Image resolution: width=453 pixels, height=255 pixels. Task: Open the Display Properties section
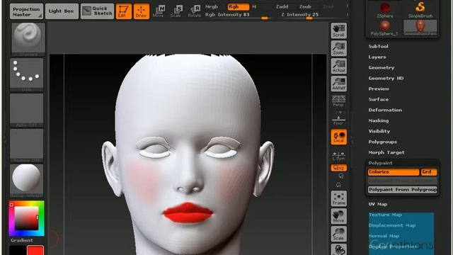click(x=393, y=246)
